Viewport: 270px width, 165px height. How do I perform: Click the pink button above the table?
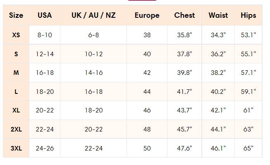[x=142, y=0]
